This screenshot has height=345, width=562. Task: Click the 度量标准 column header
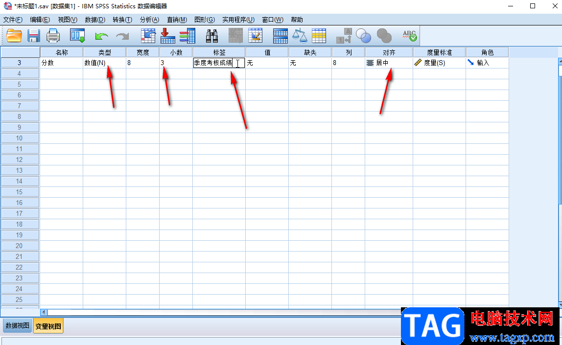[x=440, y=52]
